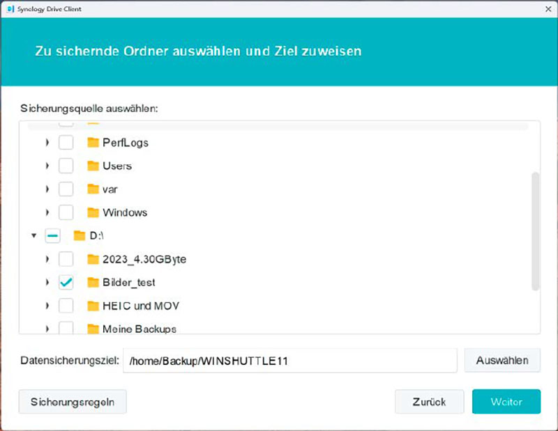Click the Windows folder icon

[x=93, y=212]
